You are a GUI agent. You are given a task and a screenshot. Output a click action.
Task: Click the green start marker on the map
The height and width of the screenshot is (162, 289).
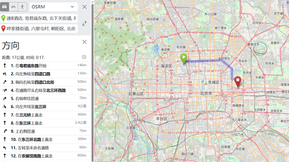[x=184, y=57]
